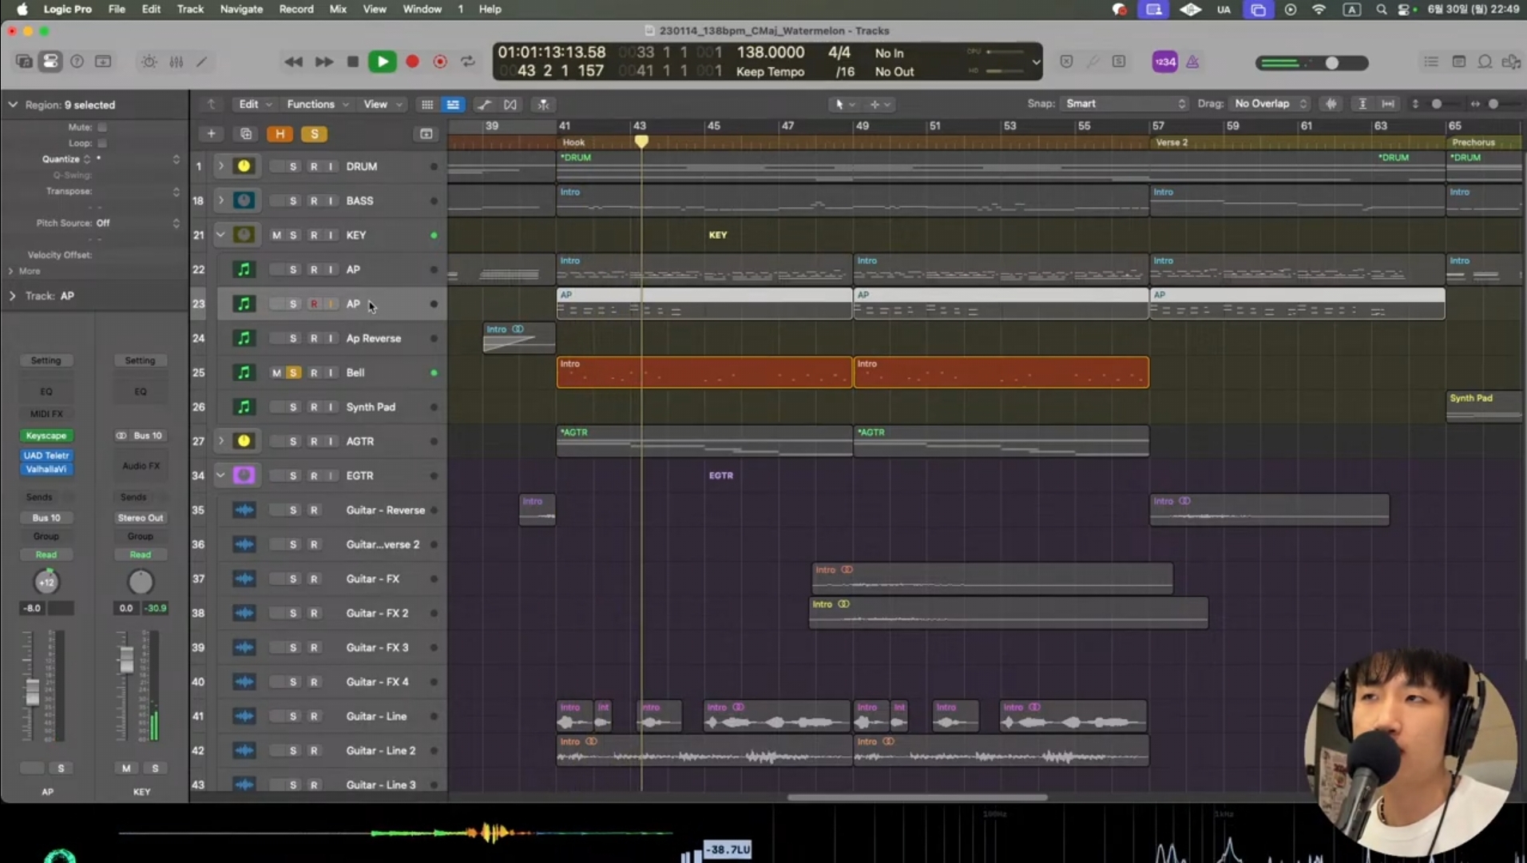
Task: Open the Functions menu in tracks toolbar
Action: 317,105
